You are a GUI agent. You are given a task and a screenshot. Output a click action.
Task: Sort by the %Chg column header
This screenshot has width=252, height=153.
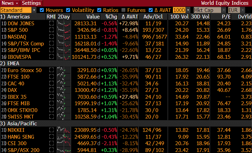(111, 17)
